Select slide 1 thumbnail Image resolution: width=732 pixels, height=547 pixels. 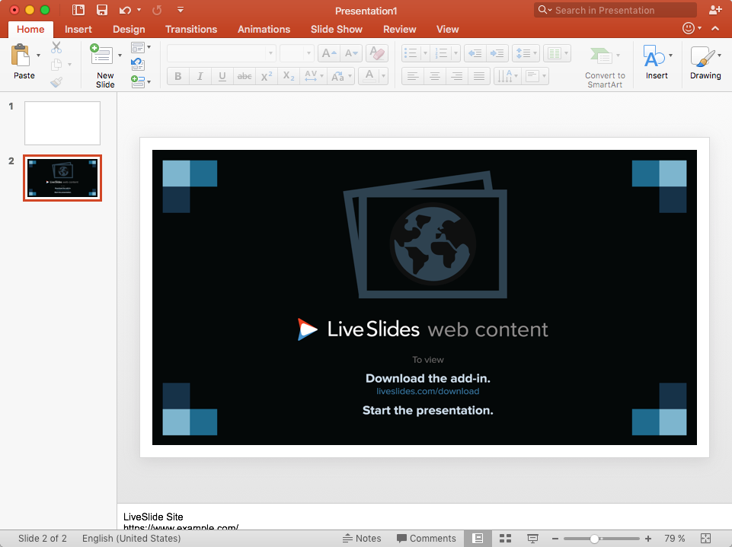tap(62, 123)
